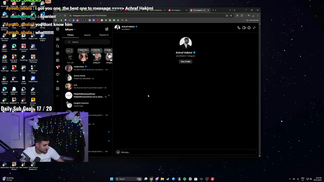Open All Bookmarks folder
324x182 pixels.
[x=252, y=20]
